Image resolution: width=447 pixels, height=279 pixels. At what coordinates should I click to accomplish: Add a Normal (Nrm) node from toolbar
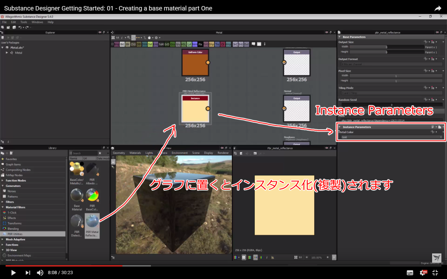(195, 45)
